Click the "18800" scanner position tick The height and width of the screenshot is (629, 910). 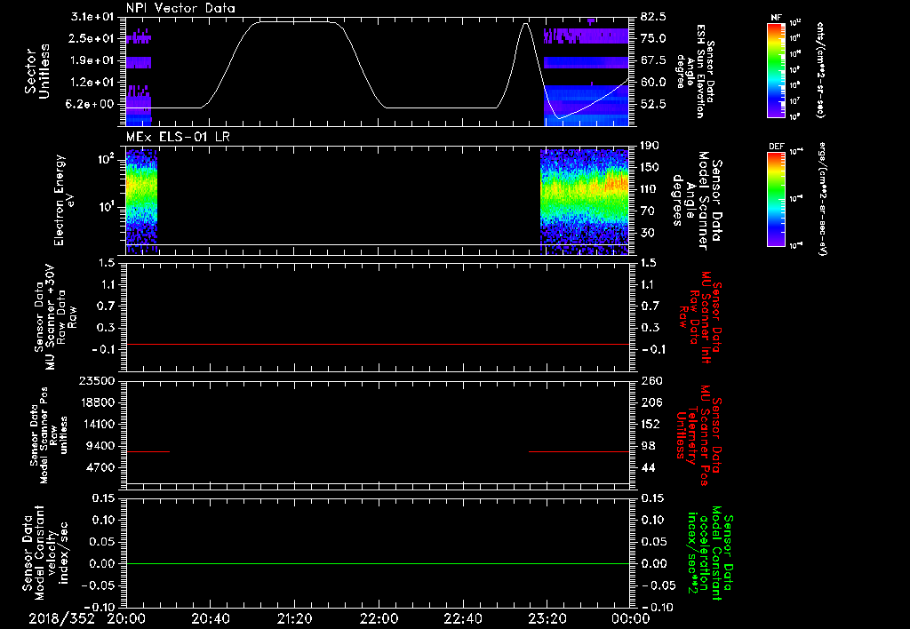[98, 402]
